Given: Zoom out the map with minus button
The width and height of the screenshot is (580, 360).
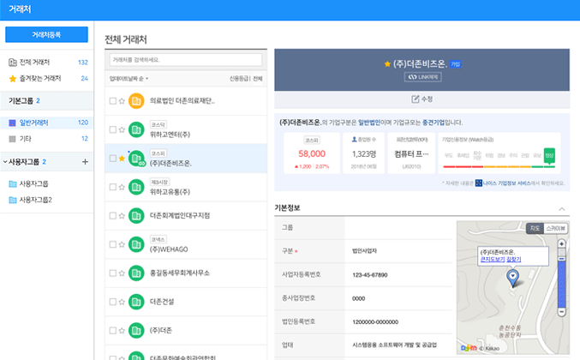Looking at the screenshot, I should click(x=561, y=312).
